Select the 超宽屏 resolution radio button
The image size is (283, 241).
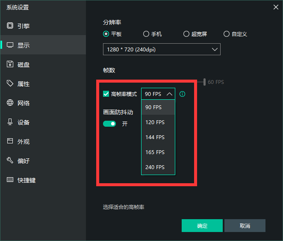pyautogui.click(x=186, y=34)
